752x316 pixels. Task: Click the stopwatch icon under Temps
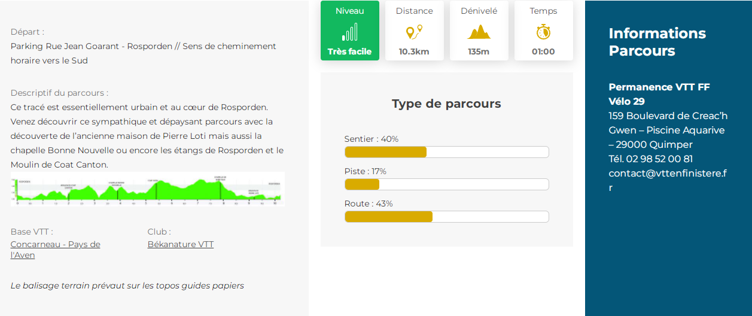point(543,32)
